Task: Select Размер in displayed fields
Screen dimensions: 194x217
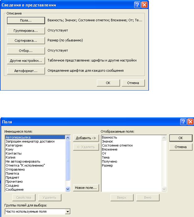Action: coord(132,165)
